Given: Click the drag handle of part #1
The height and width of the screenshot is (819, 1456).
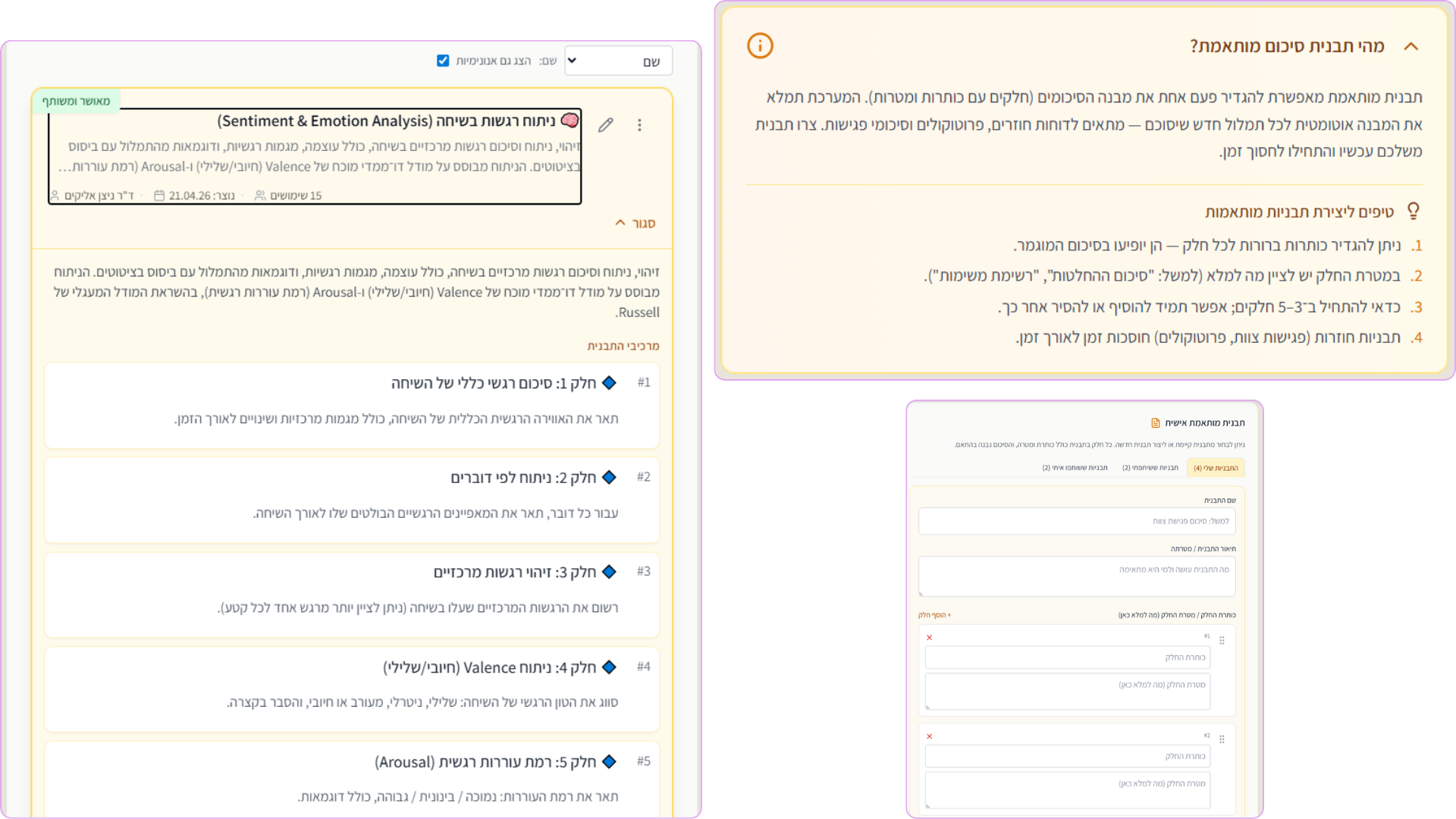Looking at the screenshot, I should coord(1222,641).
